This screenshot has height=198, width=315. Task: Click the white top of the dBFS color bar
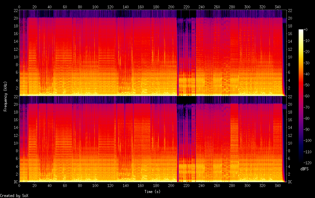click(301, 31)
